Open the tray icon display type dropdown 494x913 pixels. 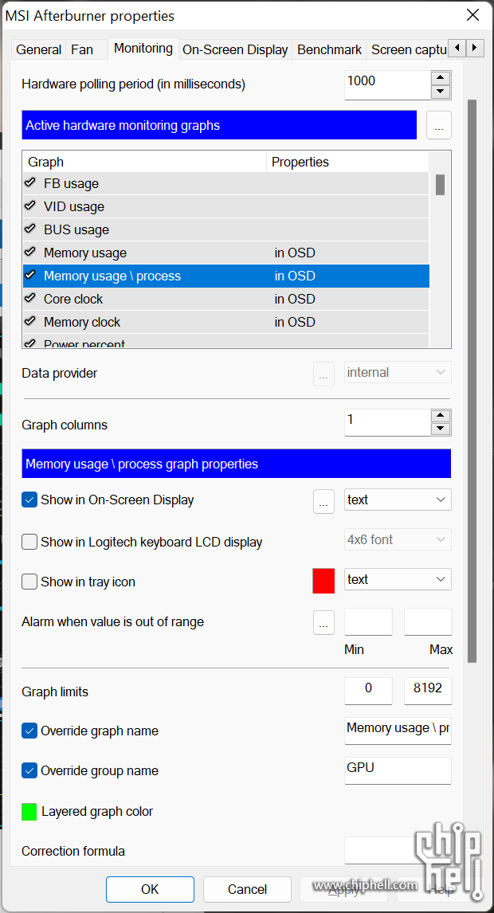point(398,579)
